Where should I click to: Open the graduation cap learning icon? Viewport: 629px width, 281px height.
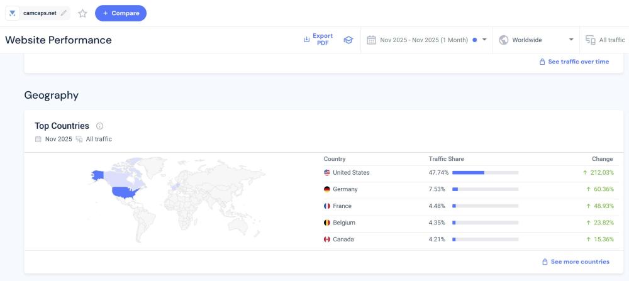pyautogui.click(x=348, y=40)
